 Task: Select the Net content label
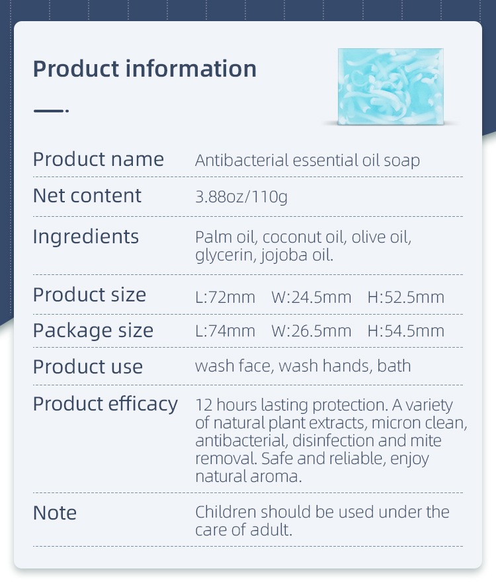click(x=87, y=196)
